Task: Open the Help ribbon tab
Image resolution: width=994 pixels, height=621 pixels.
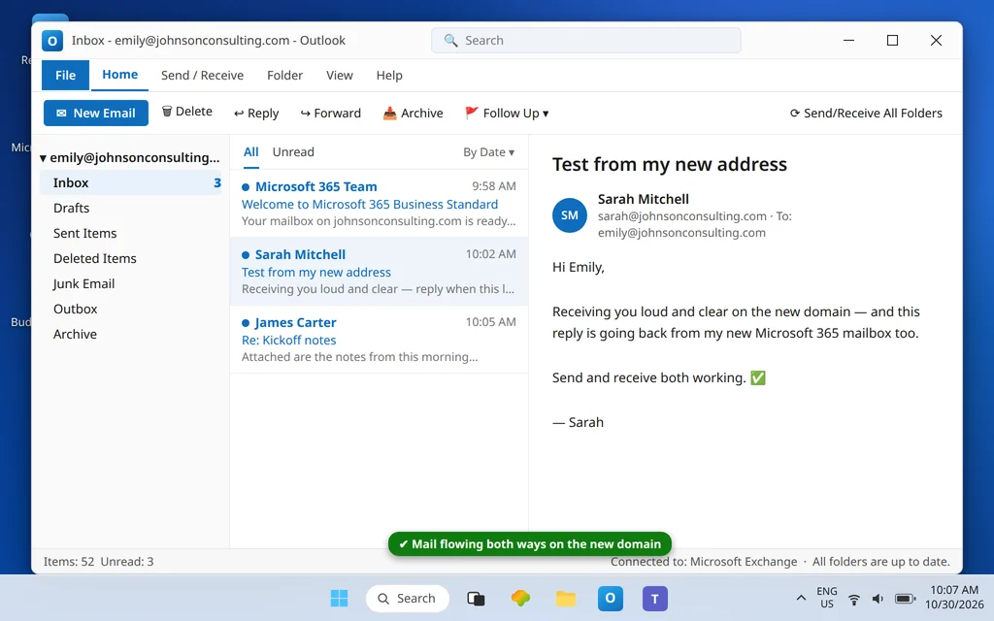Action: (x=389, y=75)
